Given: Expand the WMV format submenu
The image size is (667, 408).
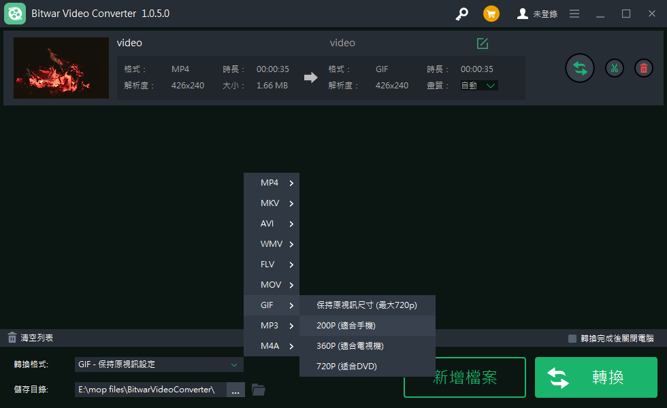Looking at the screenshot, I should click(x=272, y=244).
